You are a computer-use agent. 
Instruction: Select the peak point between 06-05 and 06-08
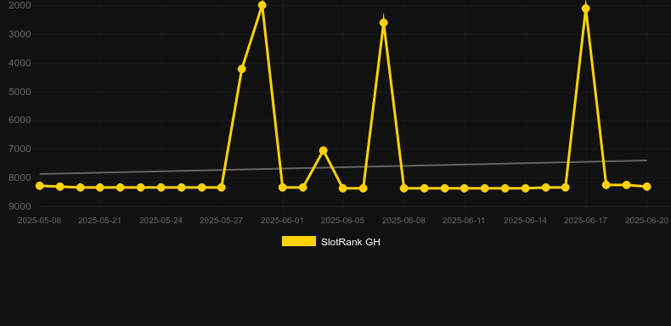384,23
